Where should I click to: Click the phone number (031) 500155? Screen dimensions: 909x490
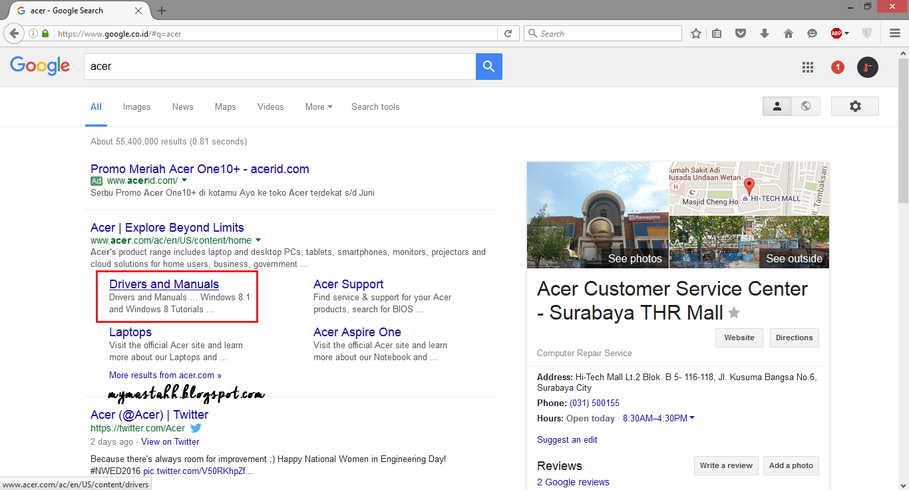tap(594, 403)
